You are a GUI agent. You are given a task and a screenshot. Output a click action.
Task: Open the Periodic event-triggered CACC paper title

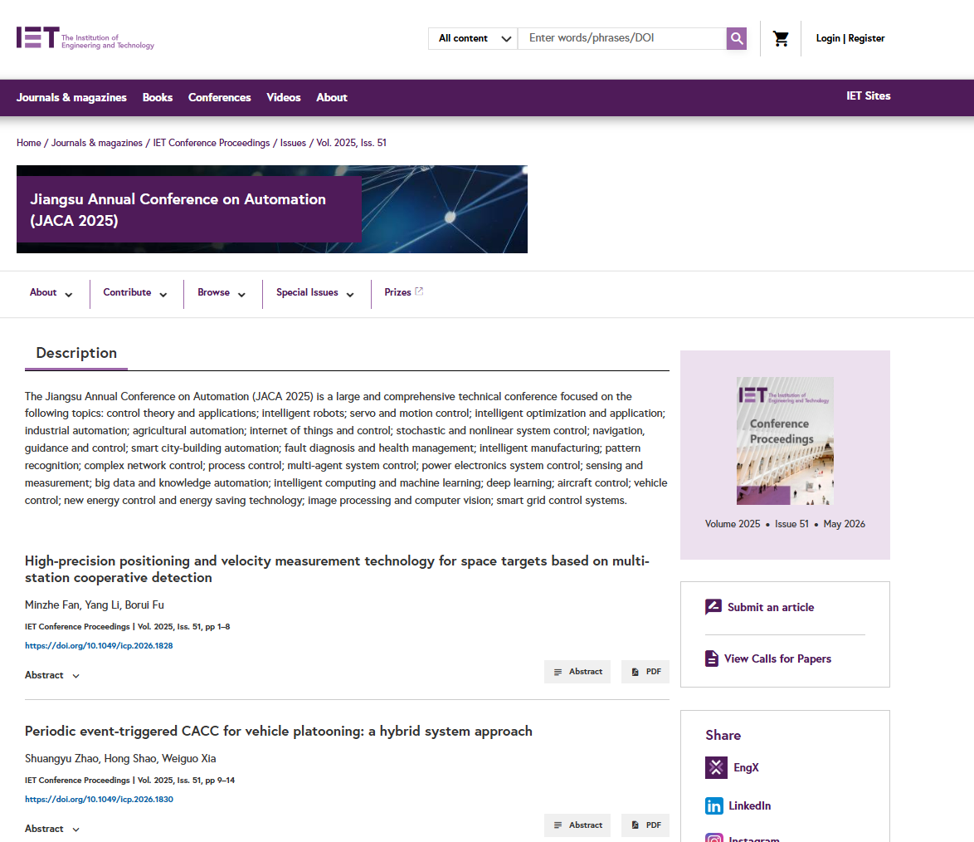tap(278, 732)
